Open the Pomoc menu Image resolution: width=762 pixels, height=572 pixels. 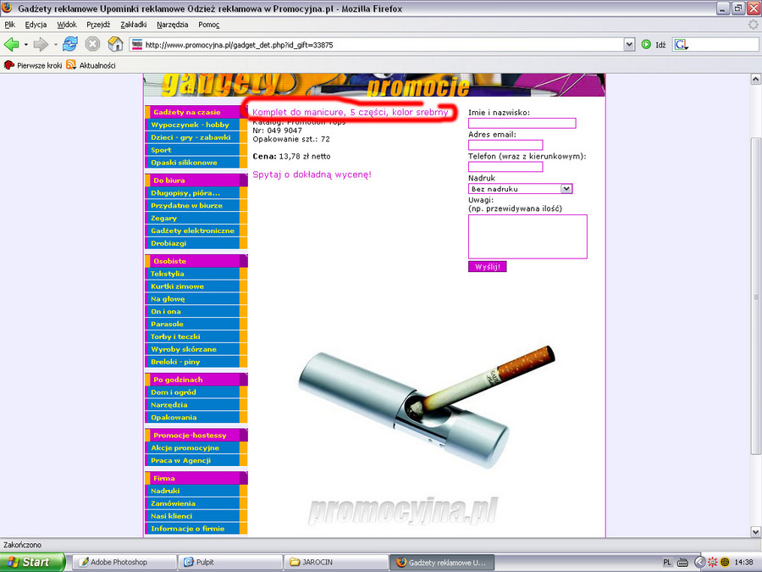(x=208, y=25)
